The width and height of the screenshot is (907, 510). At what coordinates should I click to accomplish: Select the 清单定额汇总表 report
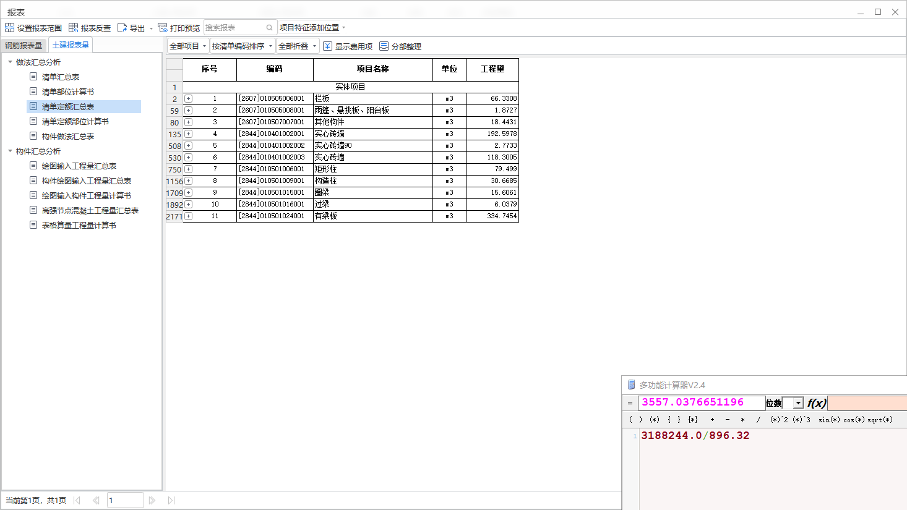tap(68, 107)
